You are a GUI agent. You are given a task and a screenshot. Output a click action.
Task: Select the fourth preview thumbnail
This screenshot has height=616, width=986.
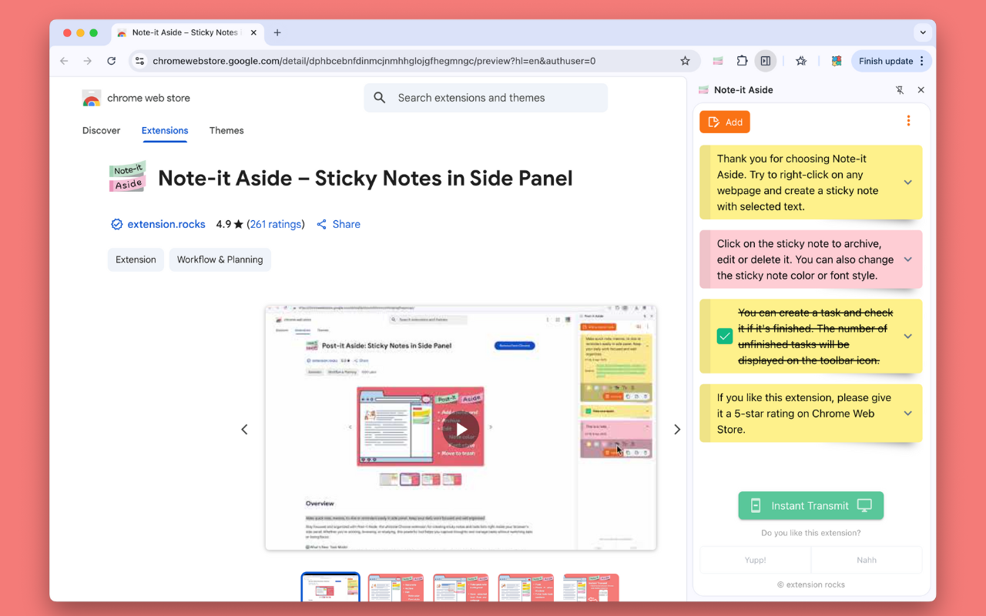(x=526, y=588)
